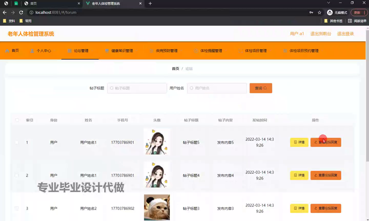Viewport: 369px width, 221px height.
Task: Open 详情 for 帖子标题4
Action: (299, 175)
